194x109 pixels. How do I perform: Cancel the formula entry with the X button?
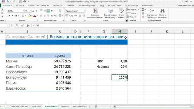(x=17, y=25)
